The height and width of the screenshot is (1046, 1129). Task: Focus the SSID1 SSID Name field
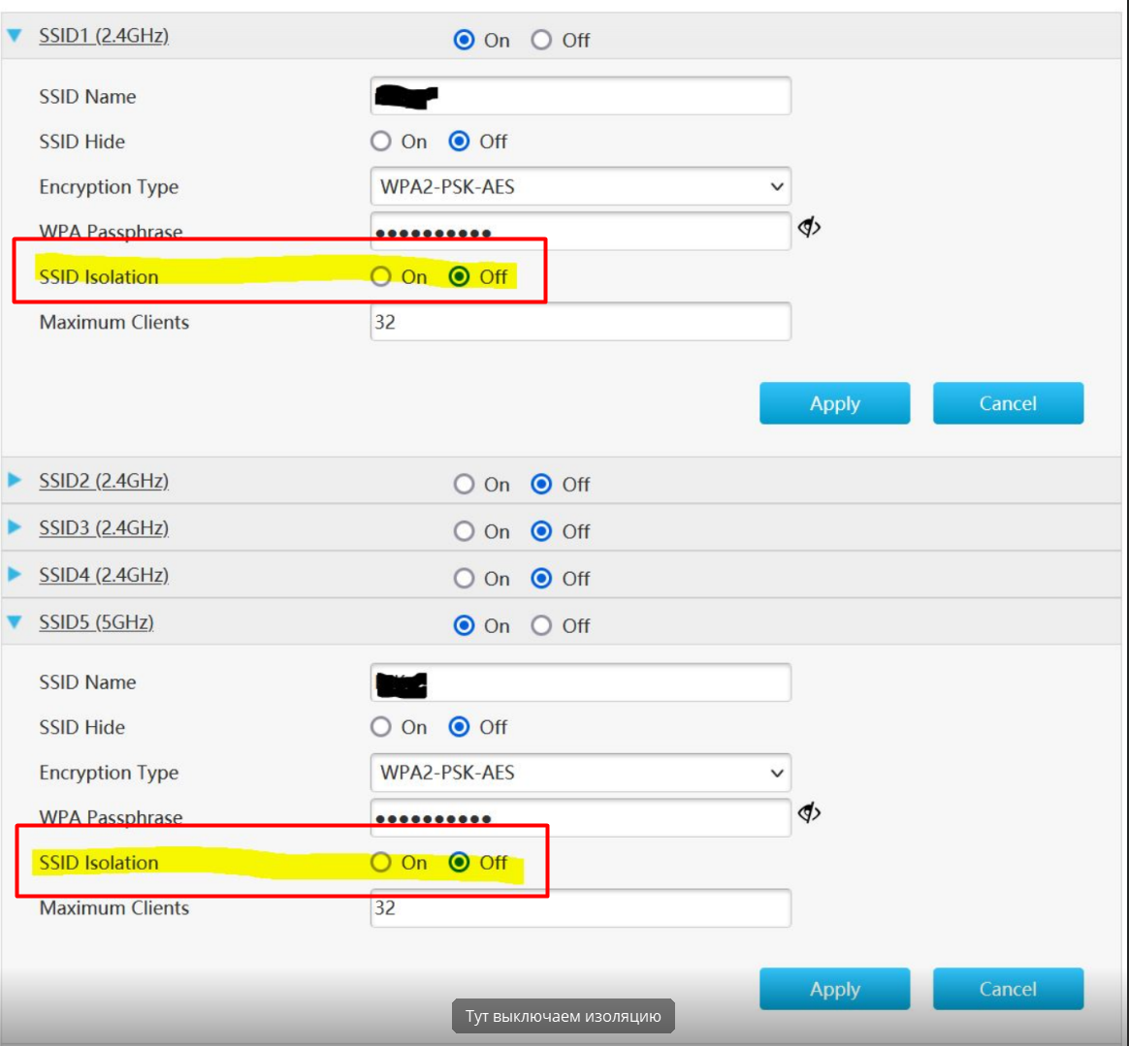point(580,96)
